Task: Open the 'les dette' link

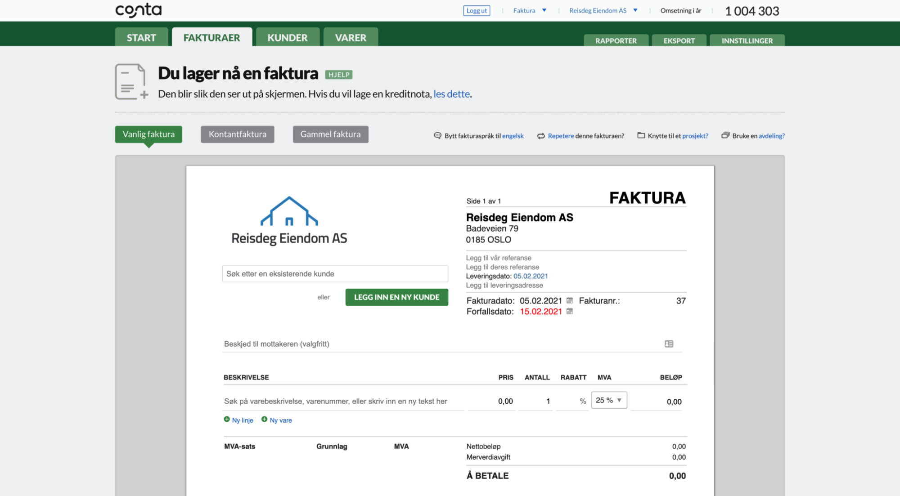Action: pyautogui.click(x=452, y=94)
